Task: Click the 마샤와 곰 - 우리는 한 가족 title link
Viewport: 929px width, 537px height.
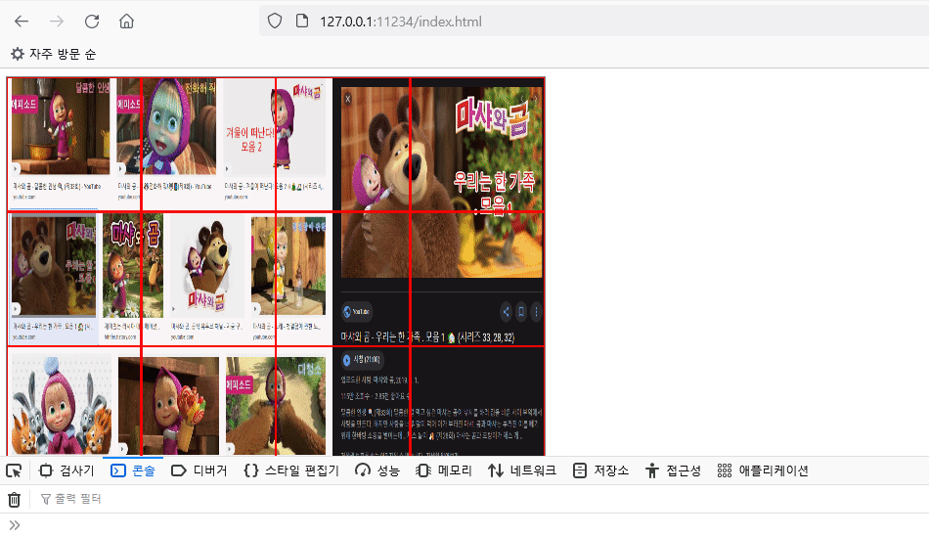Action: 427,337
